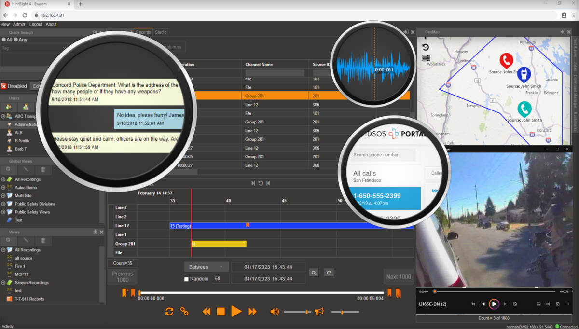Open the Between comparison dropdown
The height and width of the screenshot is (329, 579).
click(207, 266)
